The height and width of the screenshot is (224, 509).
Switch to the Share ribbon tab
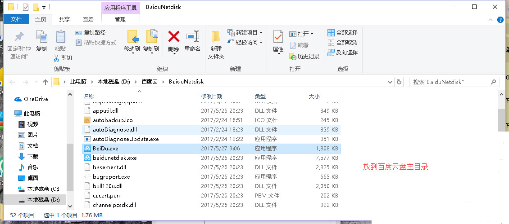(x=64, y=19)
